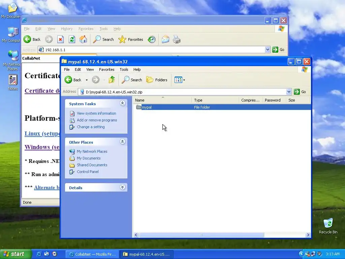Image resolution: width=345 pixels, height=259 pixels.
Task: Click View system information link
Action: [x=96, y=113]
